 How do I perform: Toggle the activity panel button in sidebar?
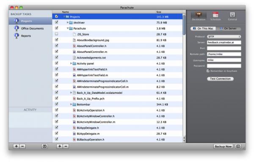[44, 146]
